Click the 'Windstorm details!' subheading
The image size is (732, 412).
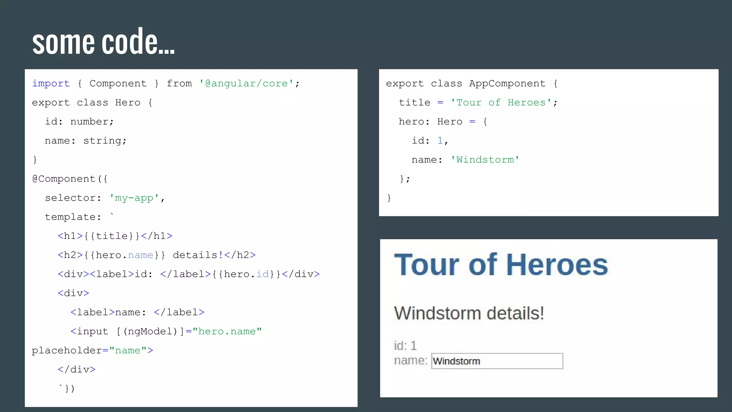469,313
